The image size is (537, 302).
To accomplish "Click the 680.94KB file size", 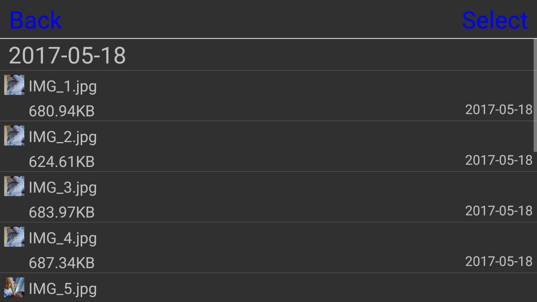I will pyautogui.click(x=62, y=111).
